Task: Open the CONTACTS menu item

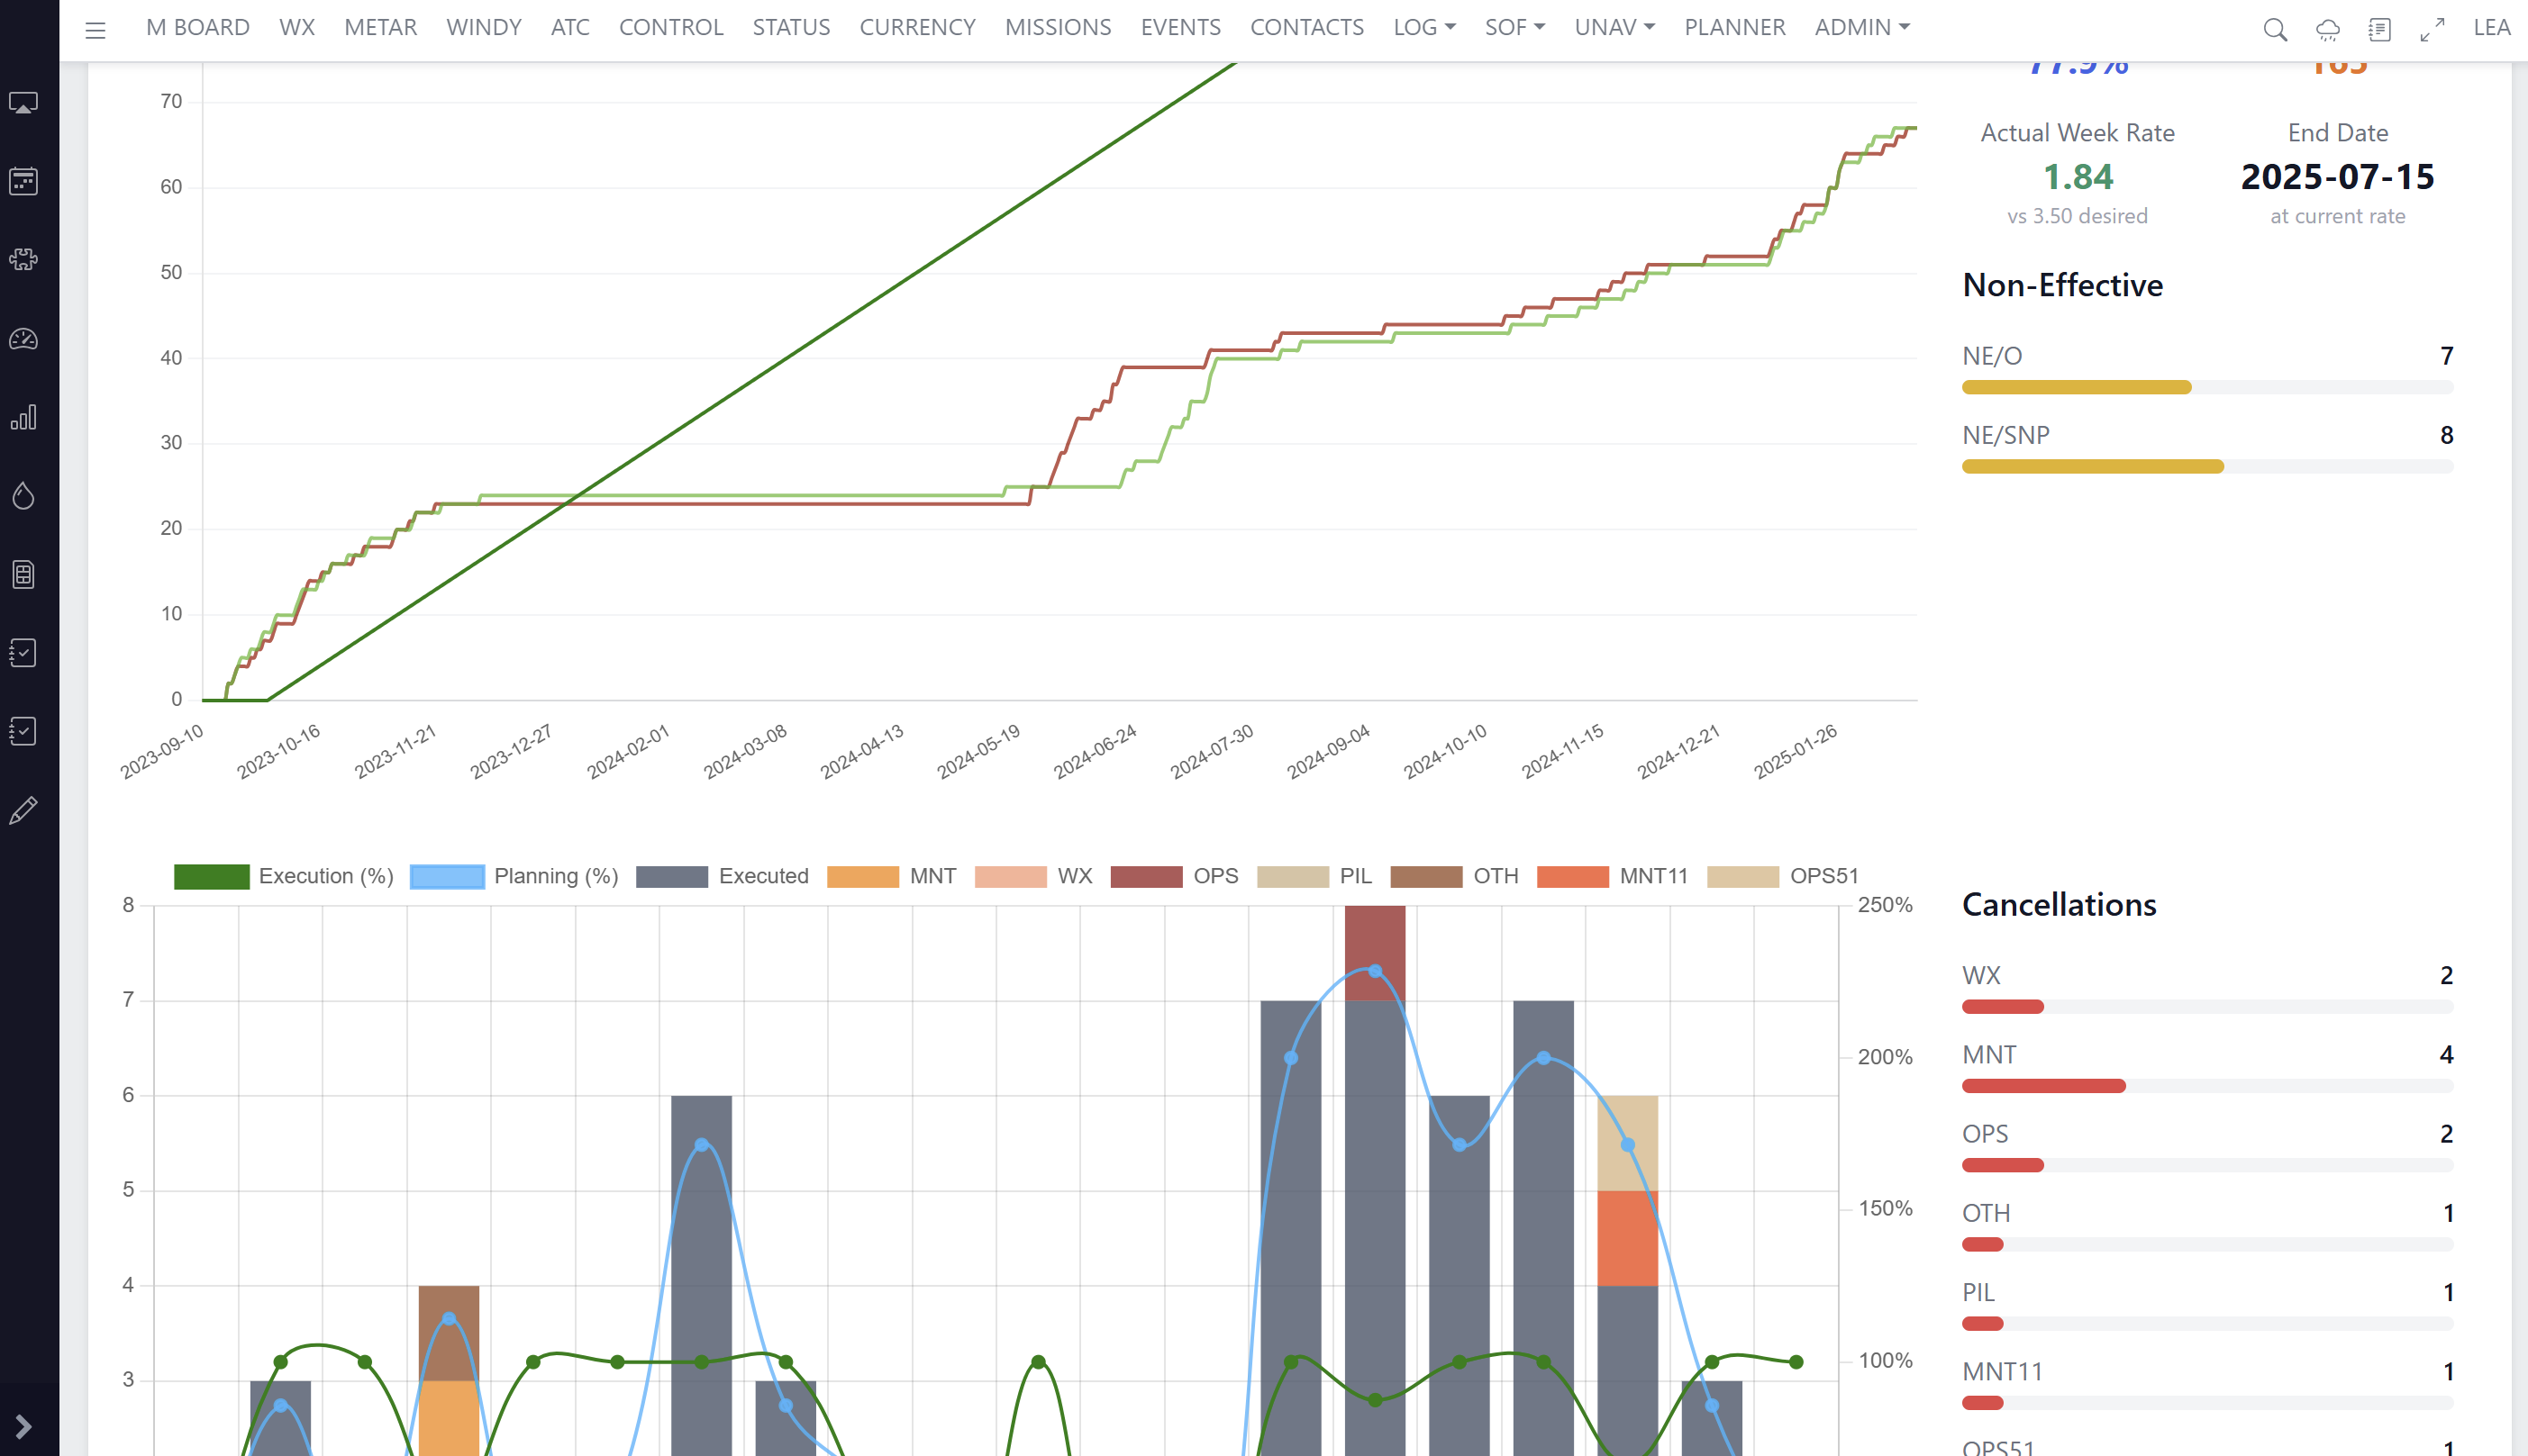Action: tap(1306, 27)
